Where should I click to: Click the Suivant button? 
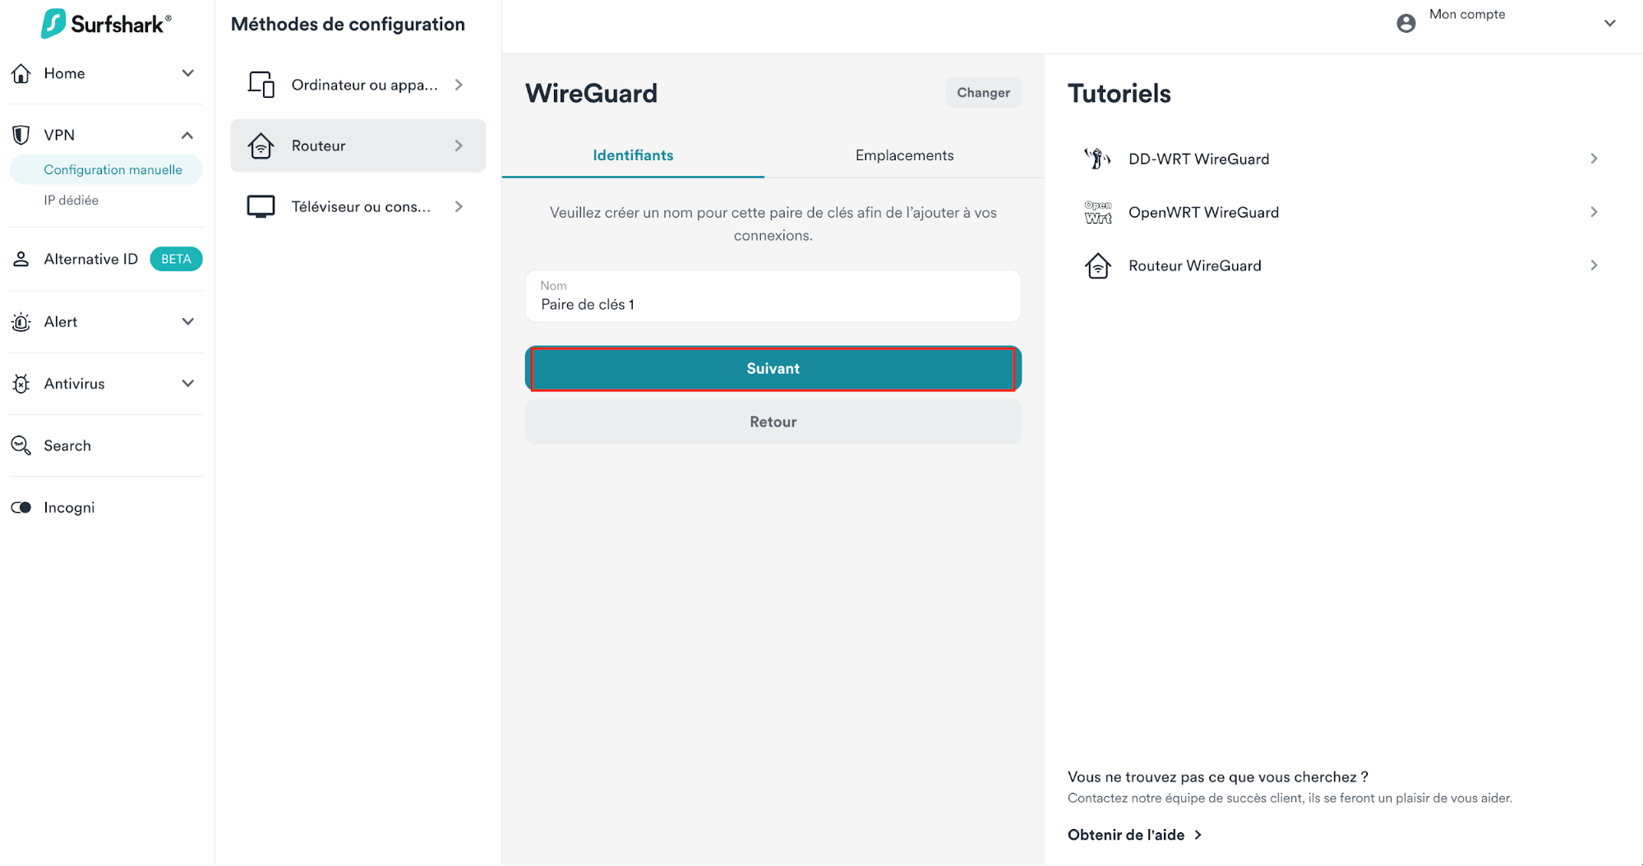click(x=773, y=369)
